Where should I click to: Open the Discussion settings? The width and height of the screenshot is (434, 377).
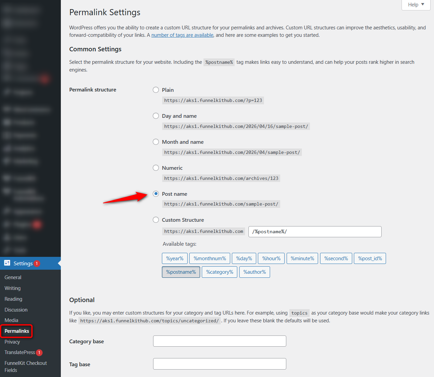[16, 309]
